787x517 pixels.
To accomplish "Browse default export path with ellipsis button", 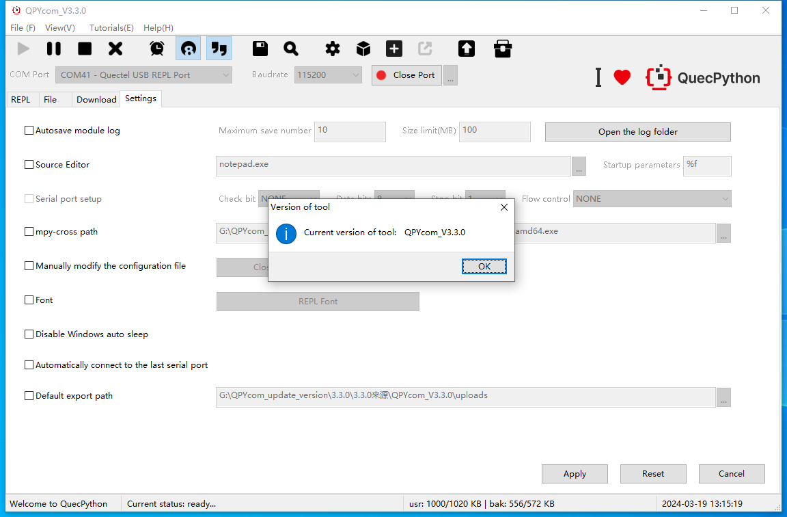I will click(723, 397).
